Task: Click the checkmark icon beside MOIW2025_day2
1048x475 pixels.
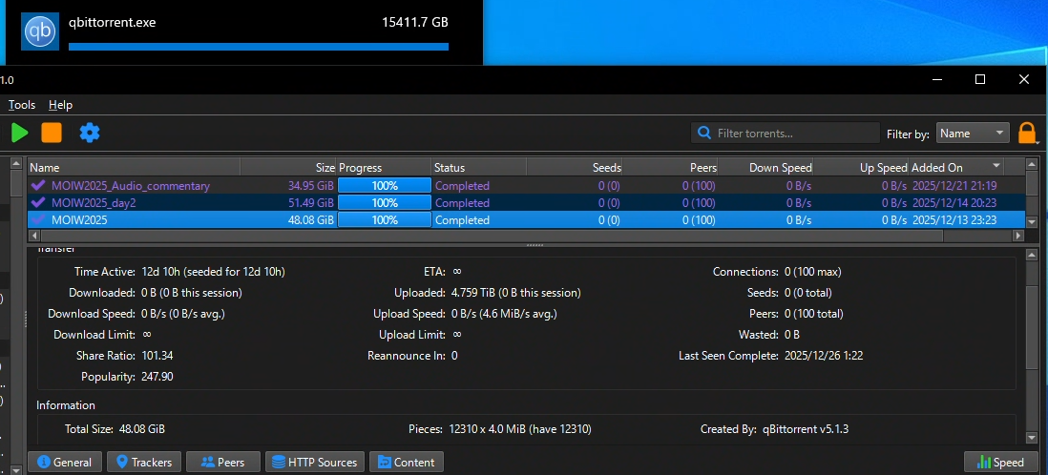Action: click(38, 202)
